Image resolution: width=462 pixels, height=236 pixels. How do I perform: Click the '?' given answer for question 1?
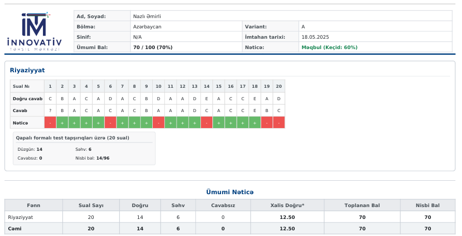tap(50, 111)
